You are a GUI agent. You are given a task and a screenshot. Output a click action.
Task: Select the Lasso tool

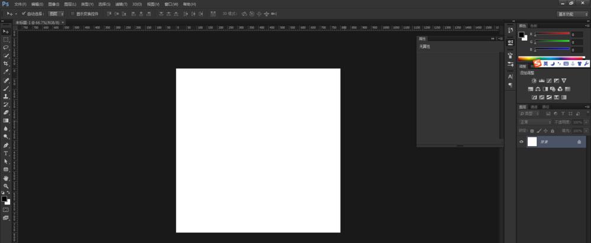click(6, 47)
